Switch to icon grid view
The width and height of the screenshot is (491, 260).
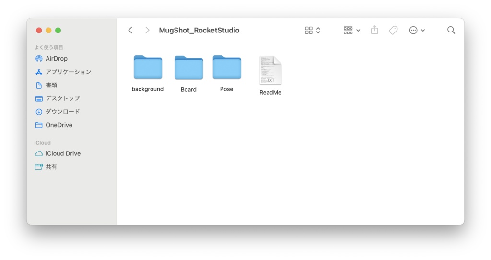309,30
